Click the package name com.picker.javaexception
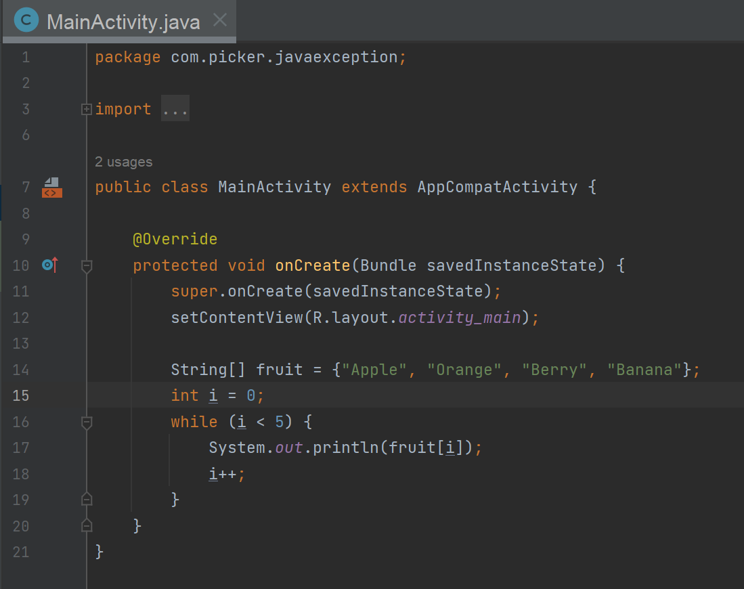 284,57
